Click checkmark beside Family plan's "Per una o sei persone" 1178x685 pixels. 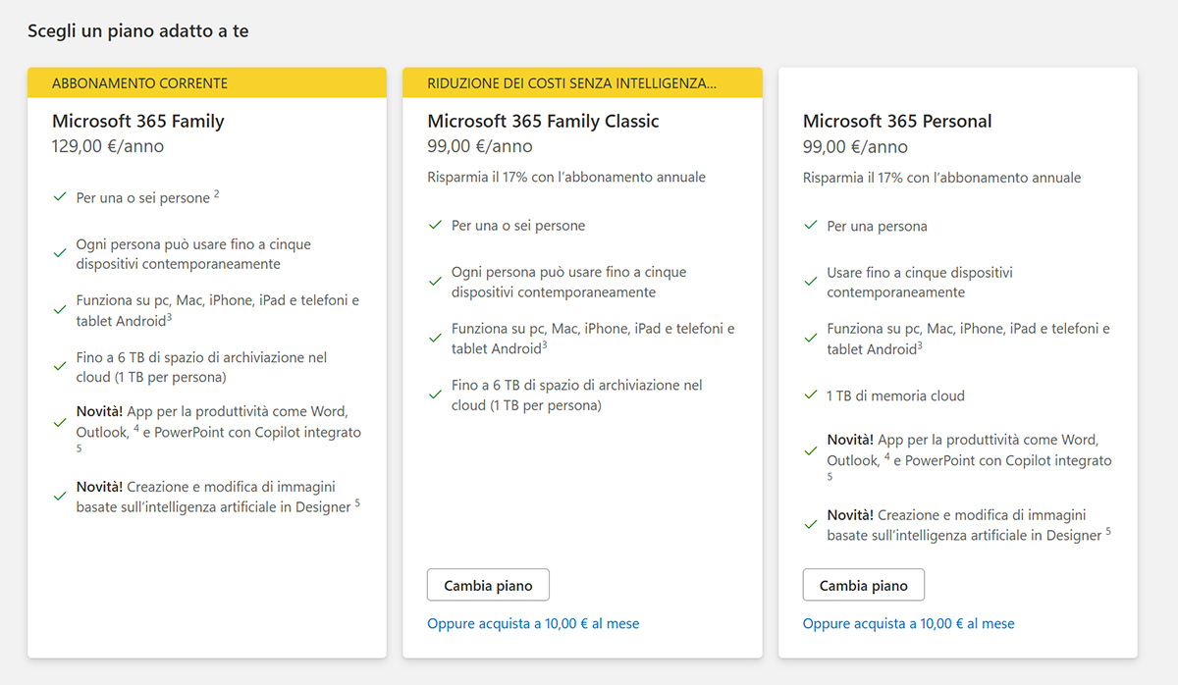60,197
